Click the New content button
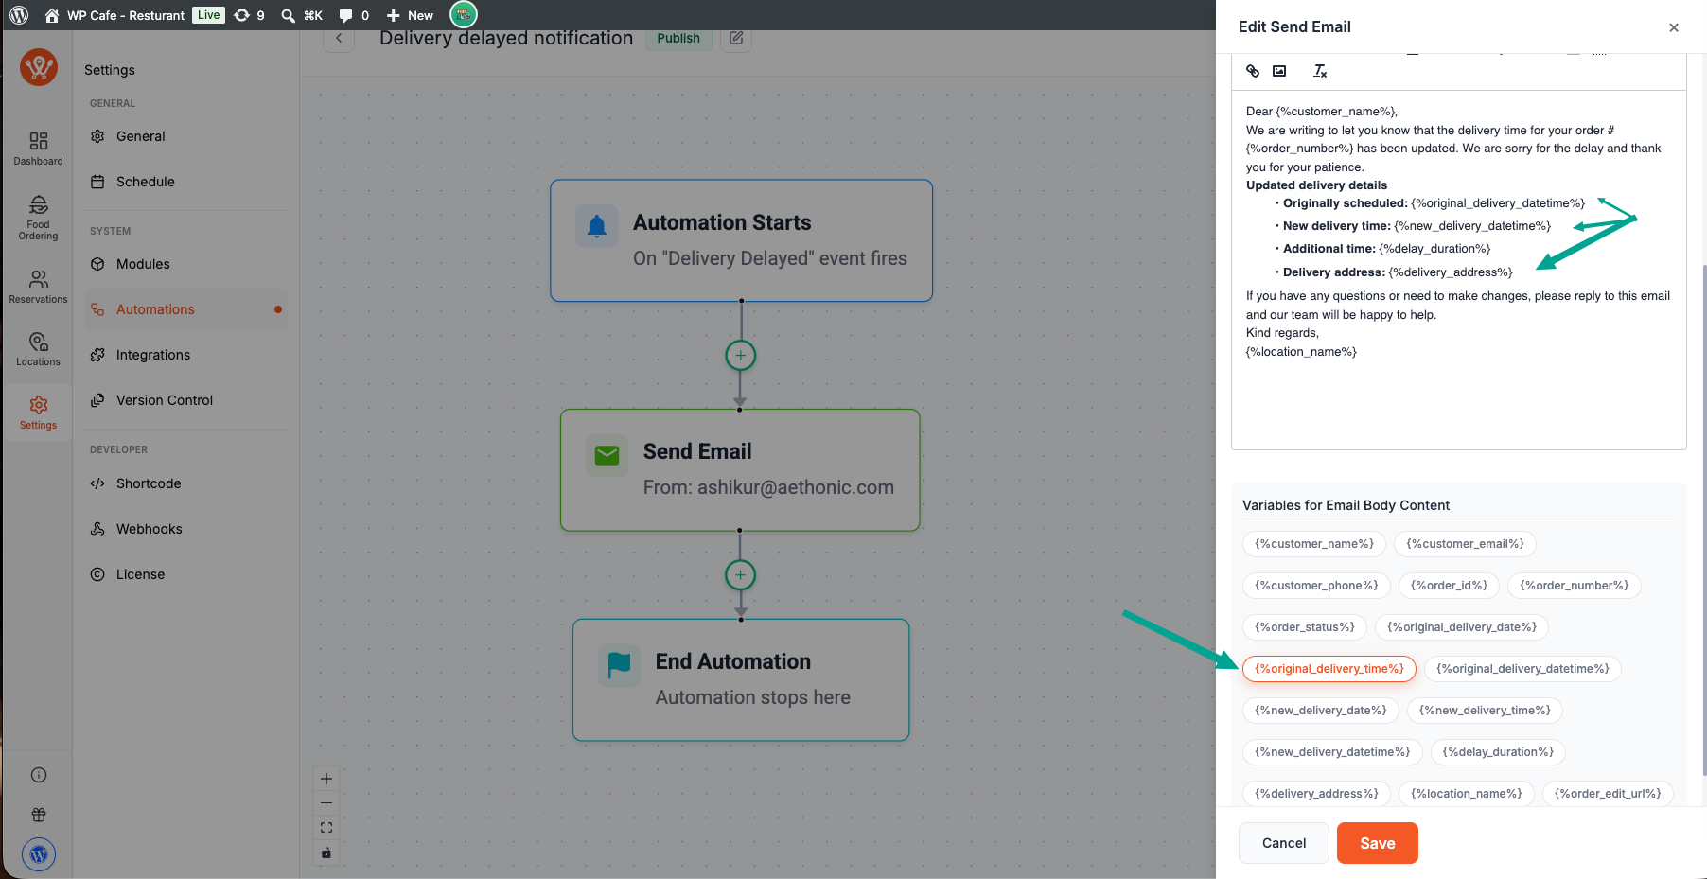 (410, 15)
